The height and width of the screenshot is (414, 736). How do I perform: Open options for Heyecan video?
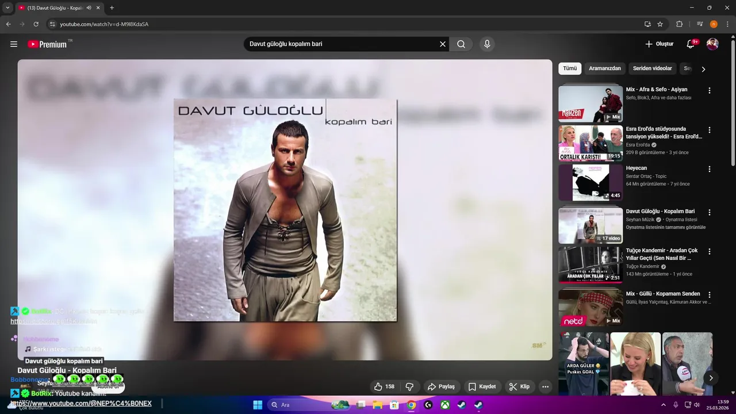tap(709, 169)
